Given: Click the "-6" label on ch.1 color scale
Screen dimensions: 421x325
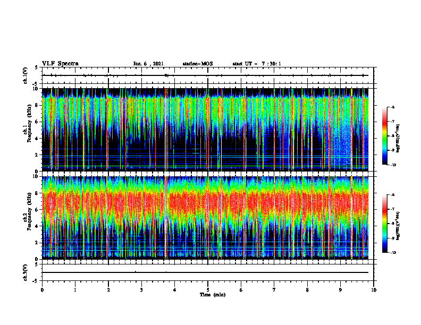Looking at the screenshot, I should [392, 107].
